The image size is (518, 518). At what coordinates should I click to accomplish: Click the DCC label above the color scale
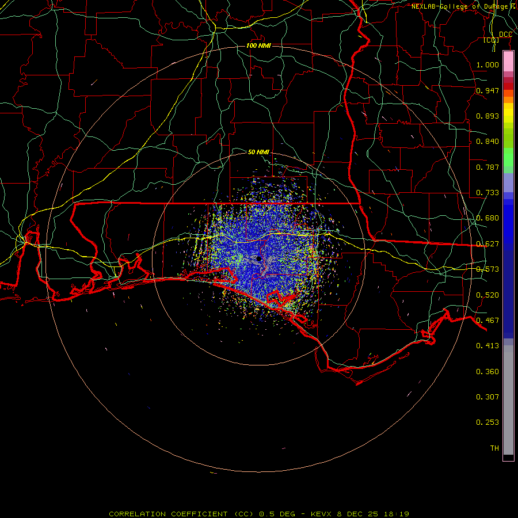coord(505,35)
